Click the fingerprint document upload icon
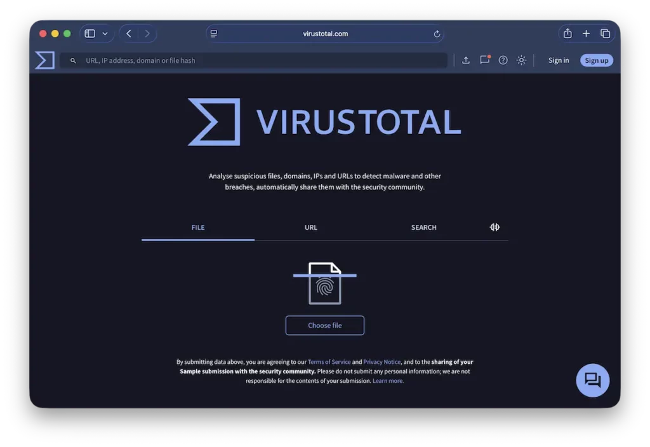This screenshot has height=447, width=650. pyautogui.click(x=324, y=283)
